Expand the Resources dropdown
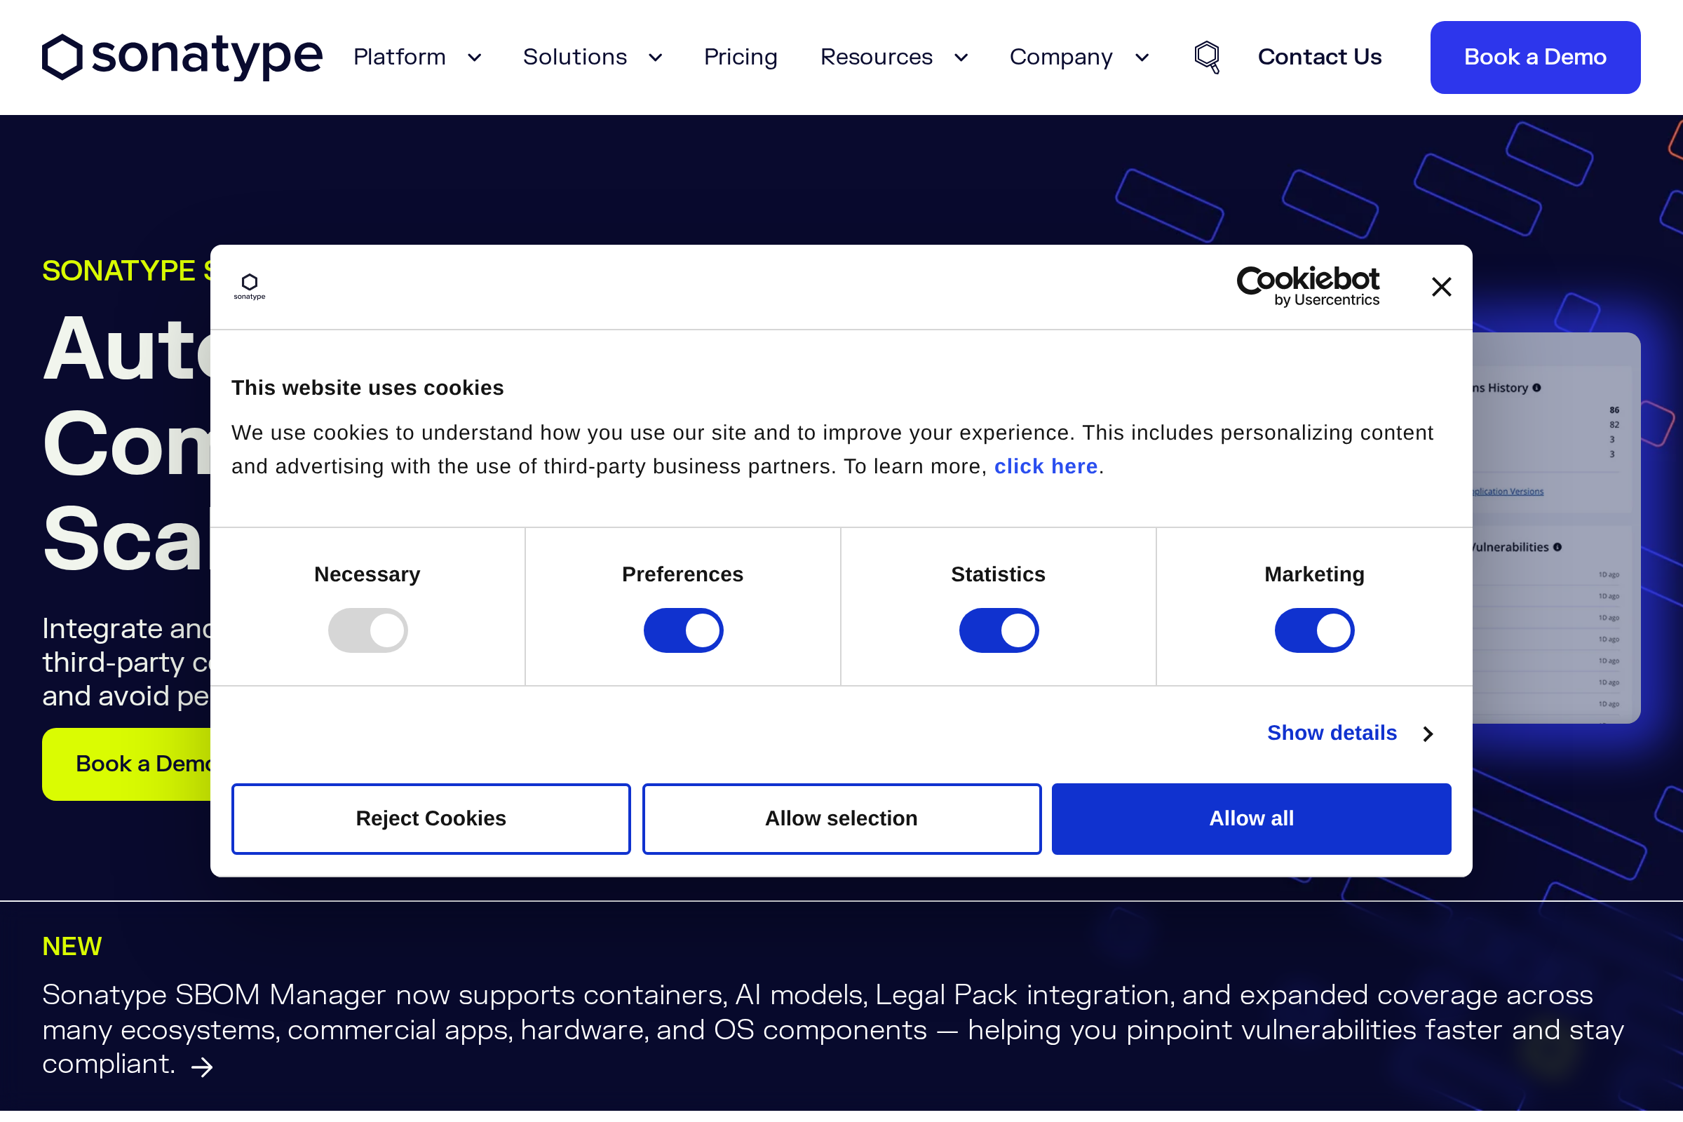1683x1122 pixels. (x=893, y=57)
